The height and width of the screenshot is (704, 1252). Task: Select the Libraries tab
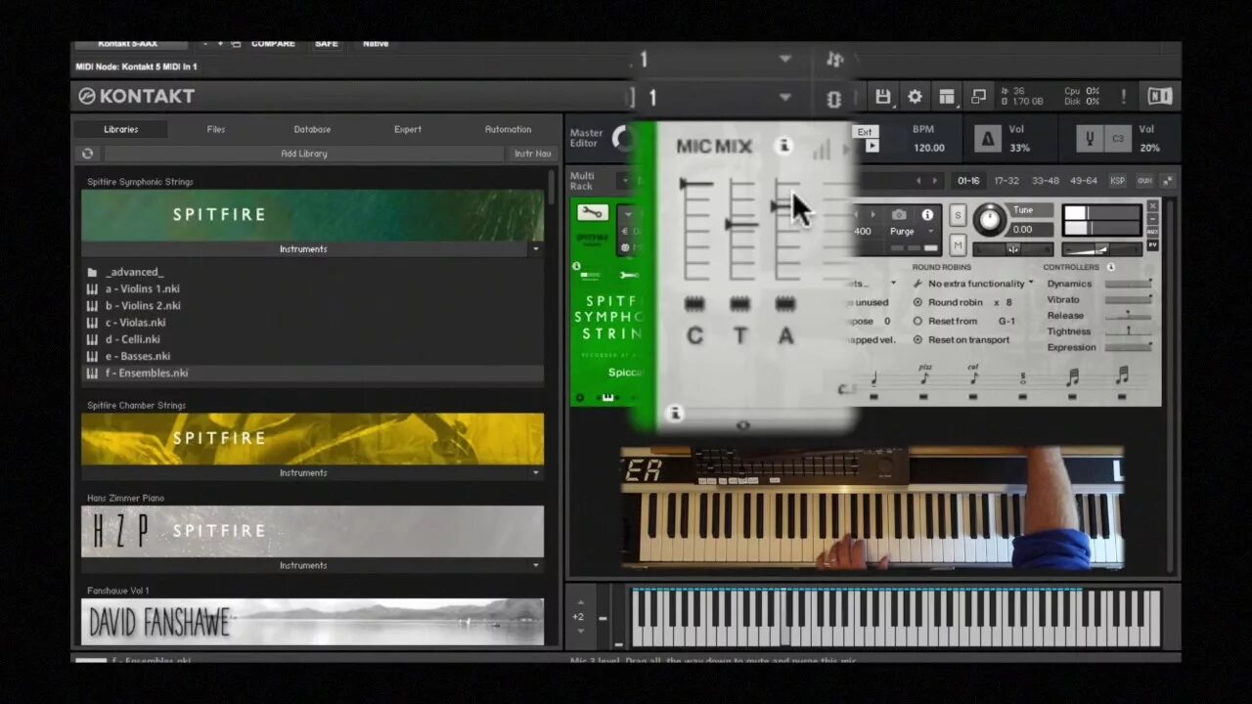point(121,129)
